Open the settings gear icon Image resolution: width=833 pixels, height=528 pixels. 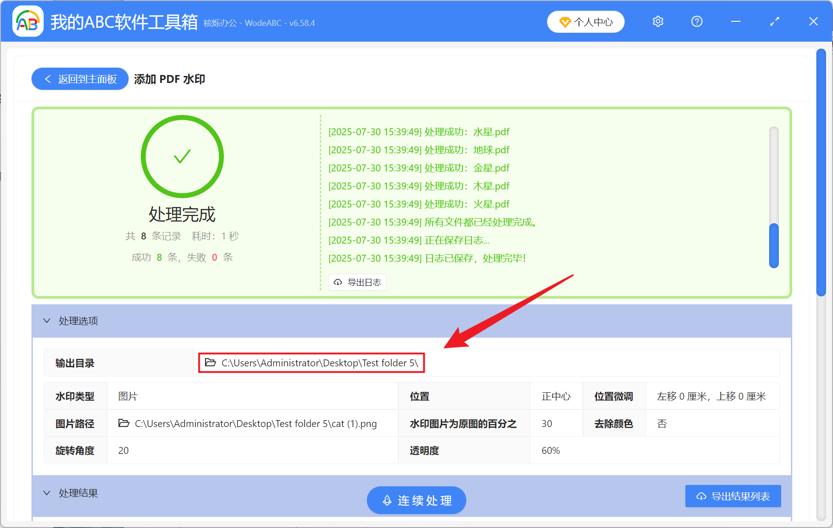pyautogui.click(x=658, y=21)
